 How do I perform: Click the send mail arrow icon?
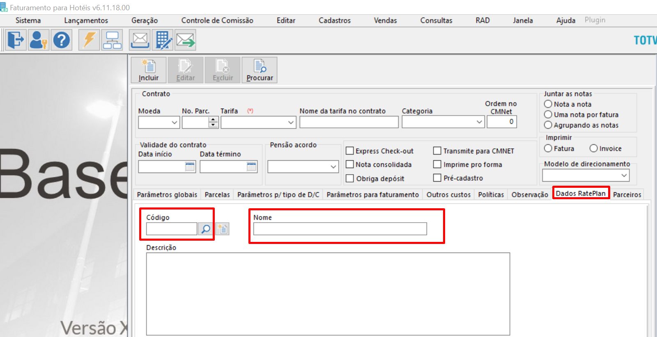click(x=186, y=40)
